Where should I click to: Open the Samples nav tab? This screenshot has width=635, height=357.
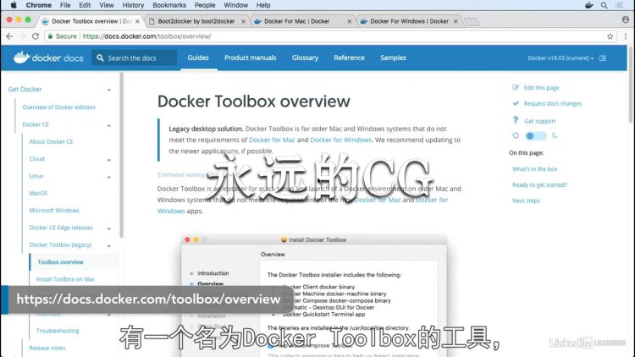tap(393, 58)
